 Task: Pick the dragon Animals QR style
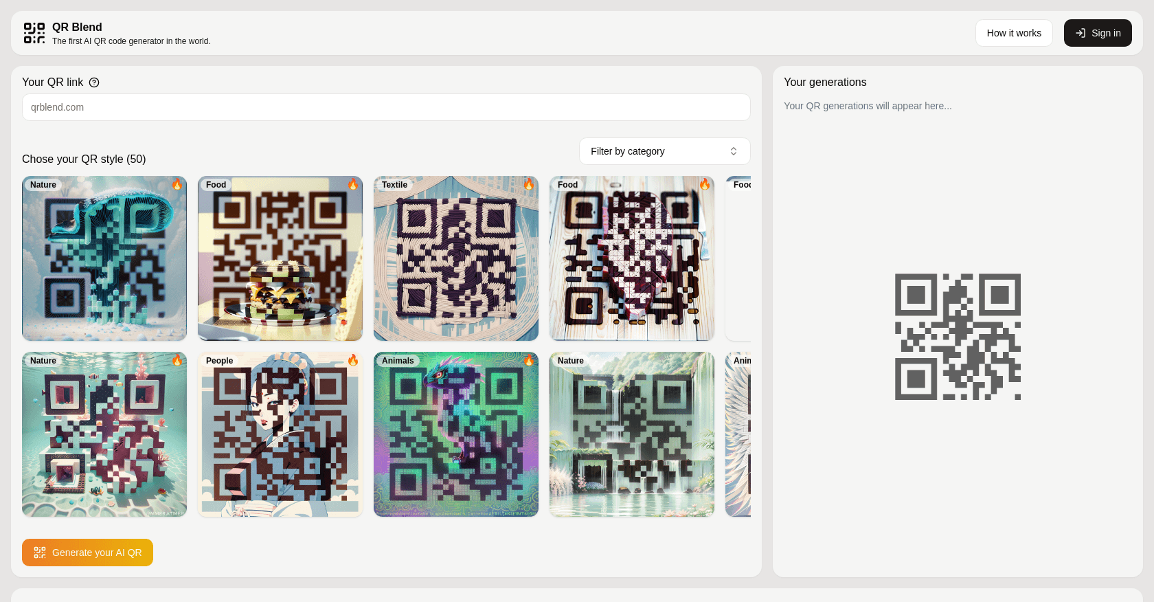pyautogui.click(x=456, y=434)
